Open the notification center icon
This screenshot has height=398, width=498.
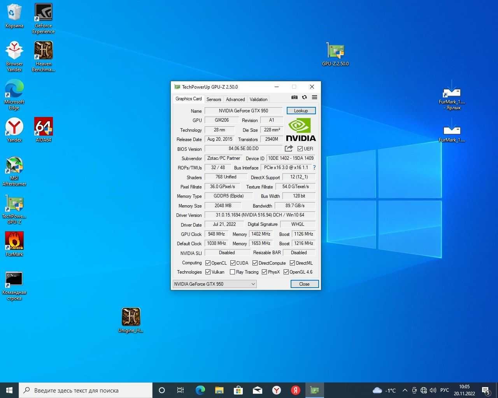(x=486, y=390)
